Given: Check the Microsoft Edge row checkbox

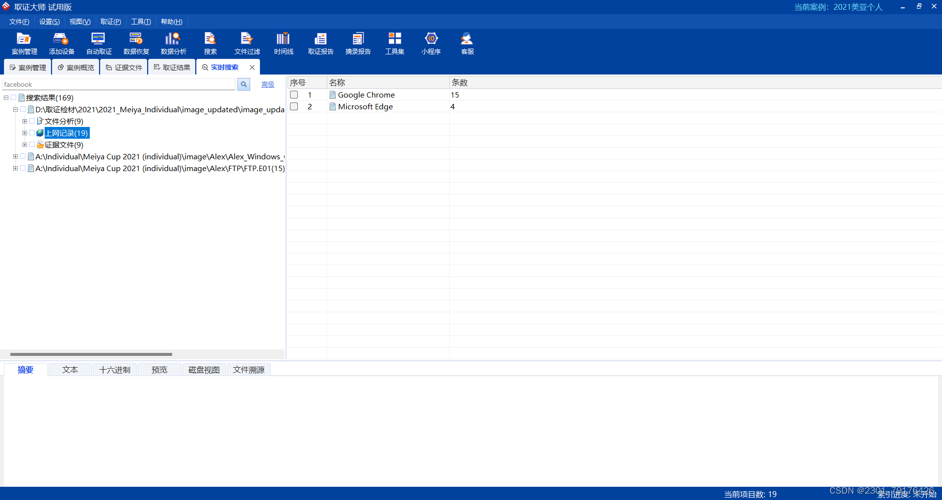Looking at the screenshot, I should click(x=294, y=106).
